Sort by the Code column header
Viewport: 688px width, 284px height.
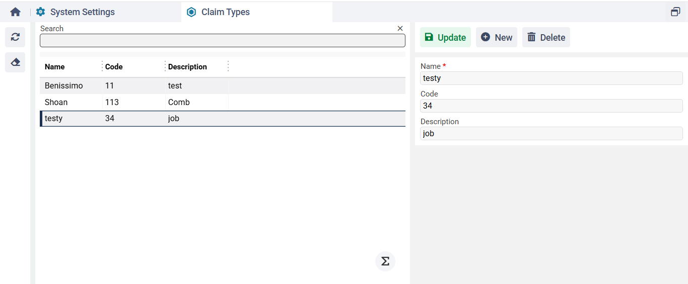pyautogui.click(x=114, y=67)
